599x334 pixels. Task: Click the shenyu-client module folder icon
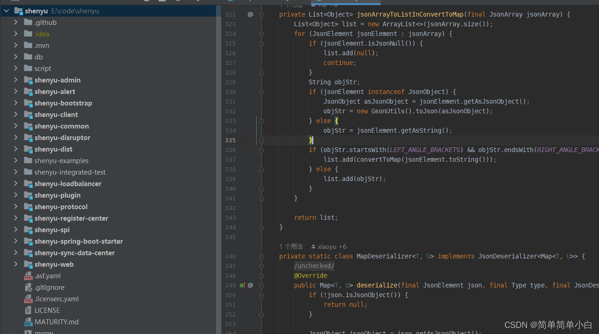click(x=28, y=115)
